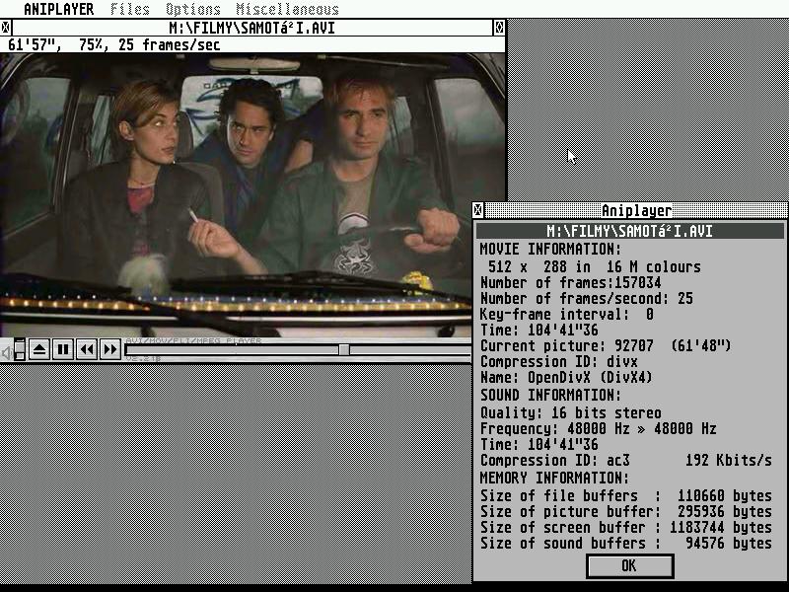Click the fuller gadget on the movie window
Viewport: 789px width, 592px height.
click(x=499, y=28)
